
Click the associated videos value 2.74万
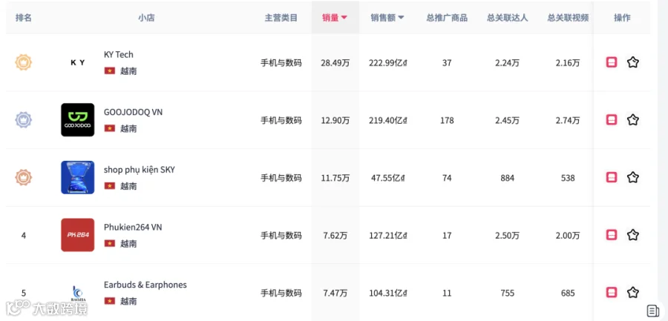(x=568, y=121)
